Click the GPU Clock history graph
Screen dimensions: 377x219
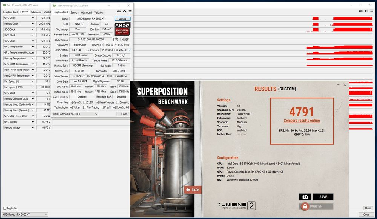213,18
